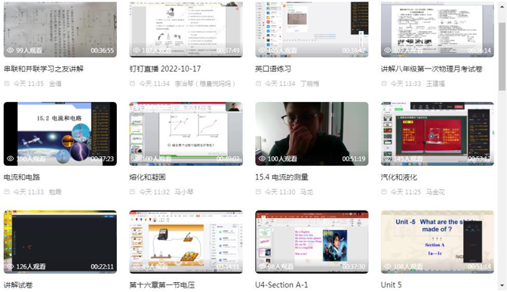Click 00:51:19 duration on 电流的测量 video
Image resolution: width=507 pixels, height=292 pixels.
pos(354,158)
